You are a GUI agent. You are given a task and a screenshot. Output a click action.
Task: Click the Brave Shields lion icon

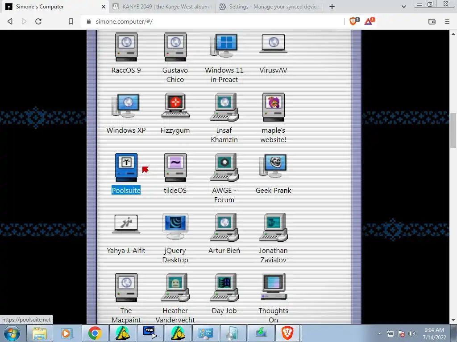click(353, 21)
